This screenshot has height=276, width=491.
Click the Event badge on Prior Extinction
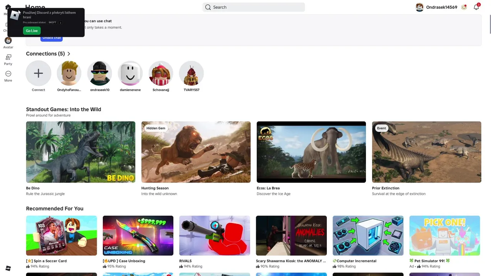coord(381,128)
